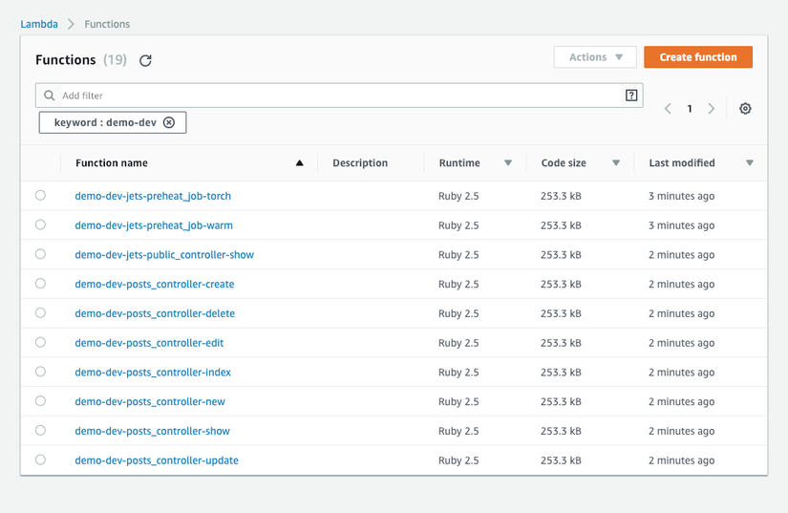Screen dimensions: 788x513
Task: Click the Description column header
Action: (x=360, y=163)
